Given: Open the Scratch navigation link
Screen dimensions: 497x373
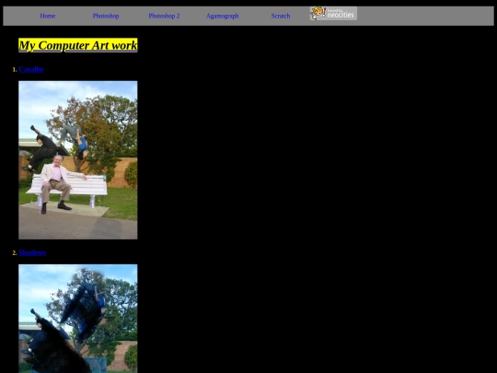Looking at the screenshot, I should click(281, 16).
